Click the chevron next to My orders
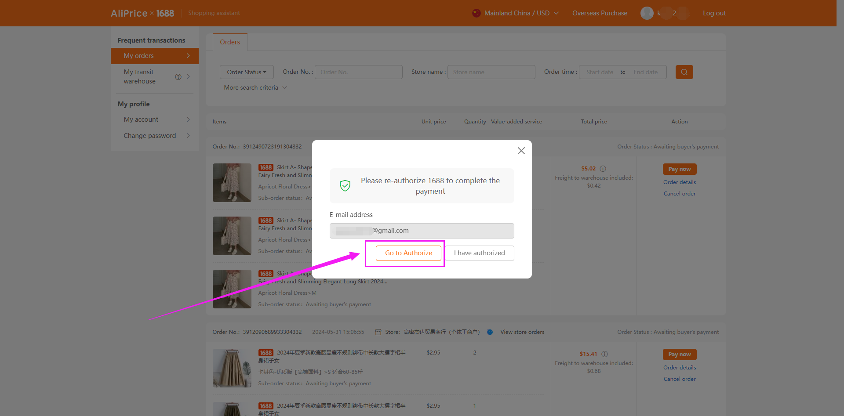The width and height of the screenshot is (844, 416). coord(188,56)
